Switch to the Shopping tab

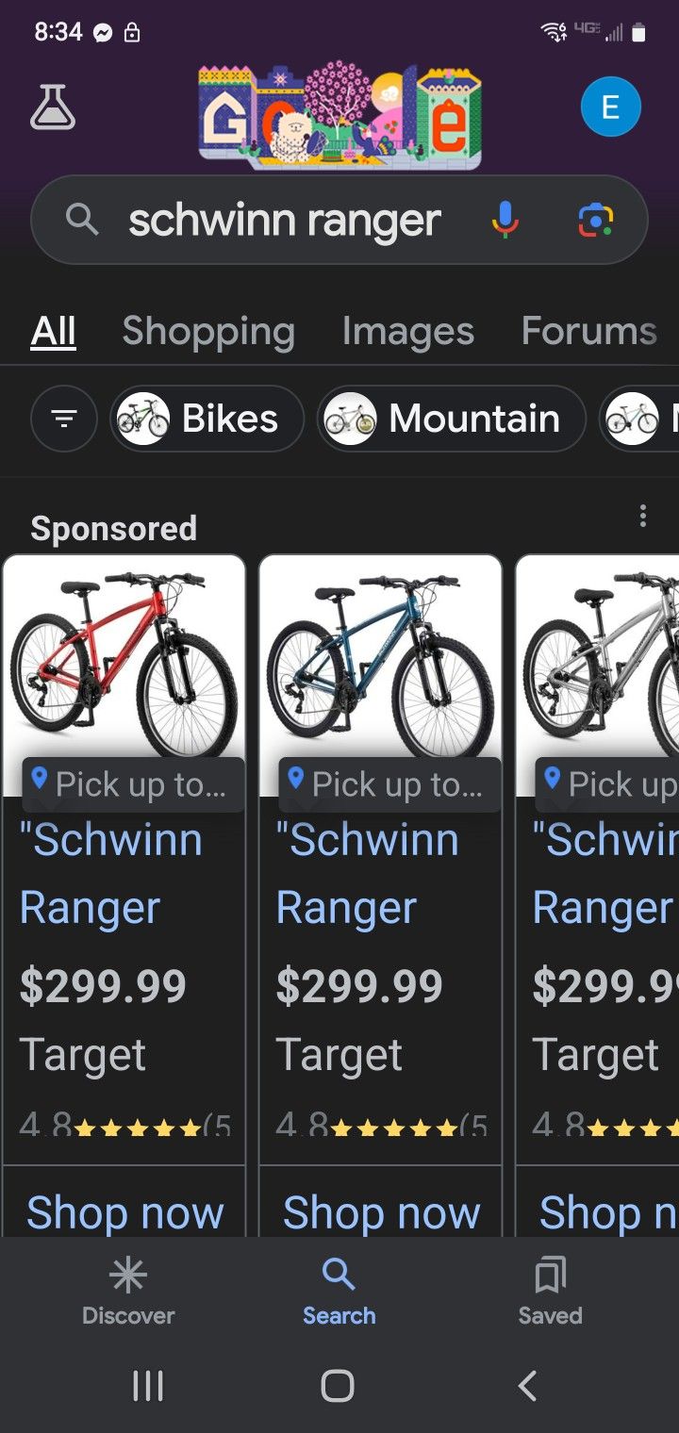pyautogui.click(x=208, y=331)
